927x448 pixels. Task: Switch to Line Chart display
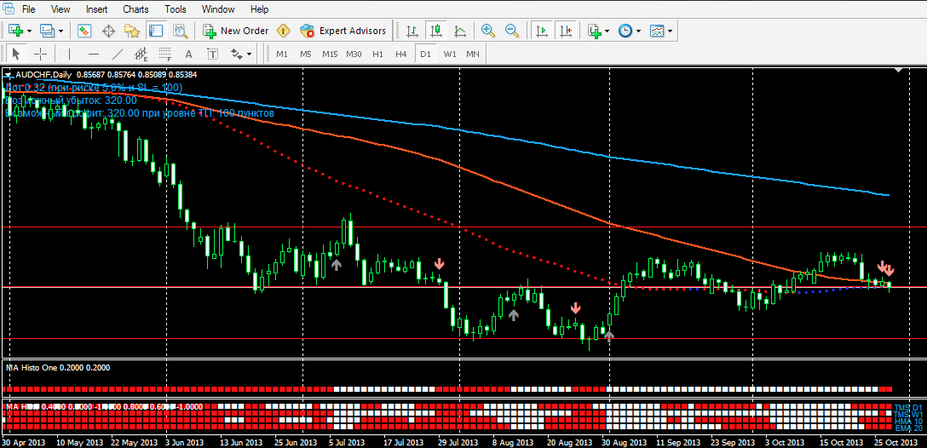[460, 31]
